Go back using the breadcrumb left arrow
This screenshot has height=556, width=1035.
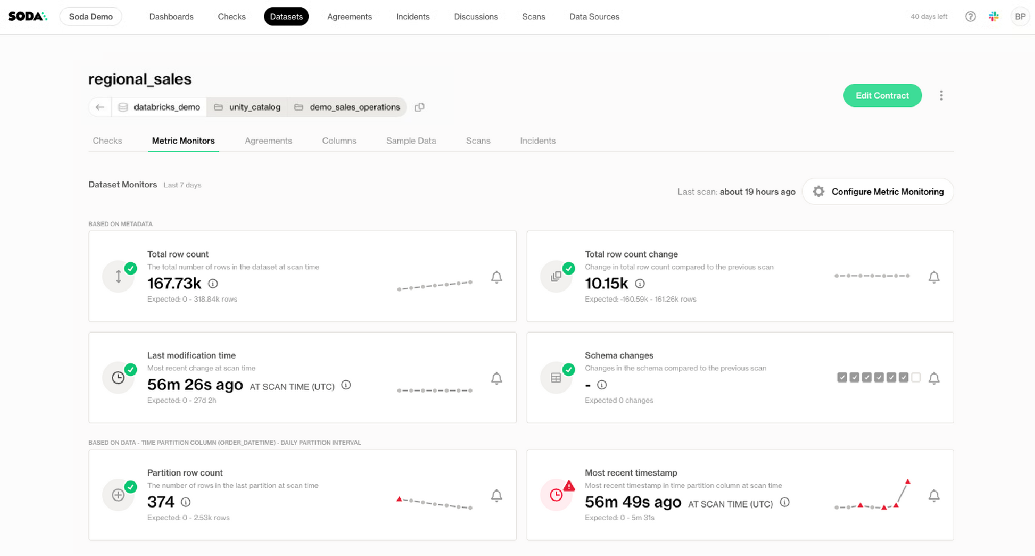[x=100, y=107]
